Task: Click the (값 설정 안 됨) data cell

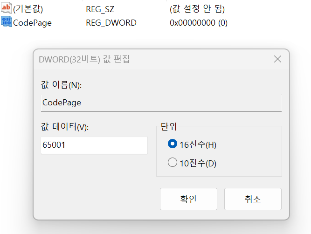Action: [197, 9]
